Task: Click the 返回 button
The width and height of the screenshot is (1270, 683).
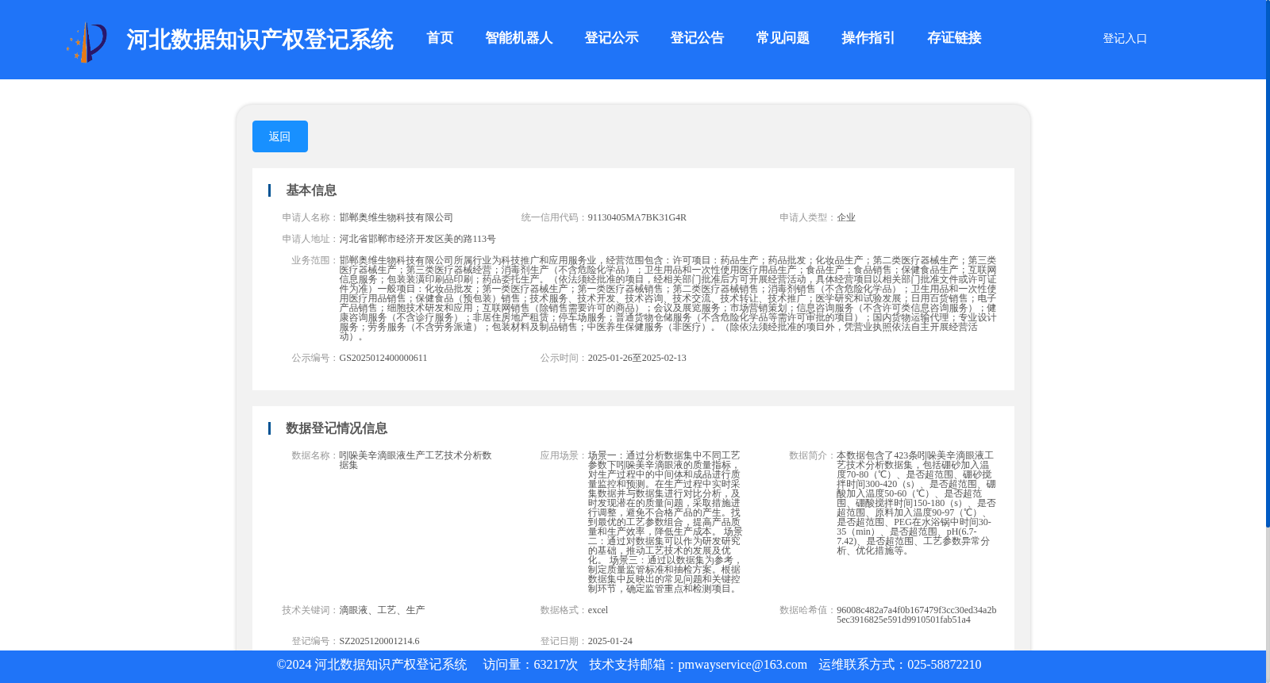Action: pos(280,136)
